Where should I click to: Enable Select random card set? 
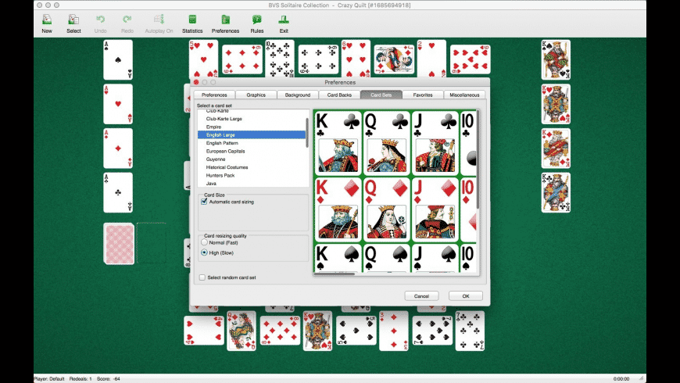click(x=202, y=277)
